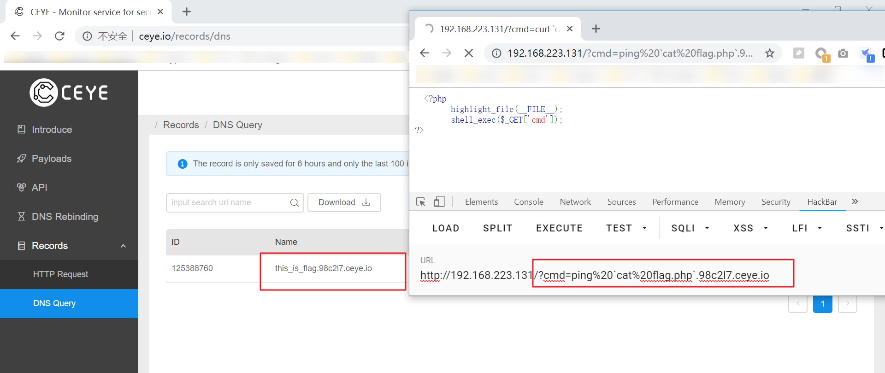Click the info icon in the record notice
885x373 pixels.
tap(183, 164)
